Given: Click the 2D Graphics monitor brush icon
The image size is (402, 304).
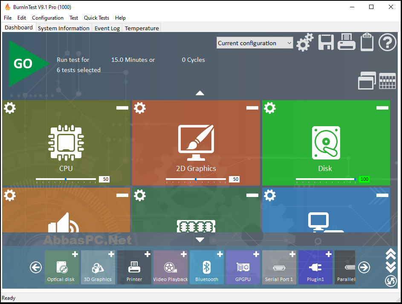Looking at the screenshot, I should click(x=196, y=142).
